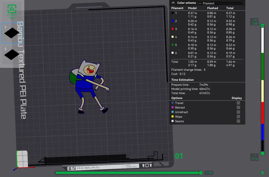The image size is (269, 177).
Task: Select the Plate 2 thumbnail
Action: (x=11, y=55)
